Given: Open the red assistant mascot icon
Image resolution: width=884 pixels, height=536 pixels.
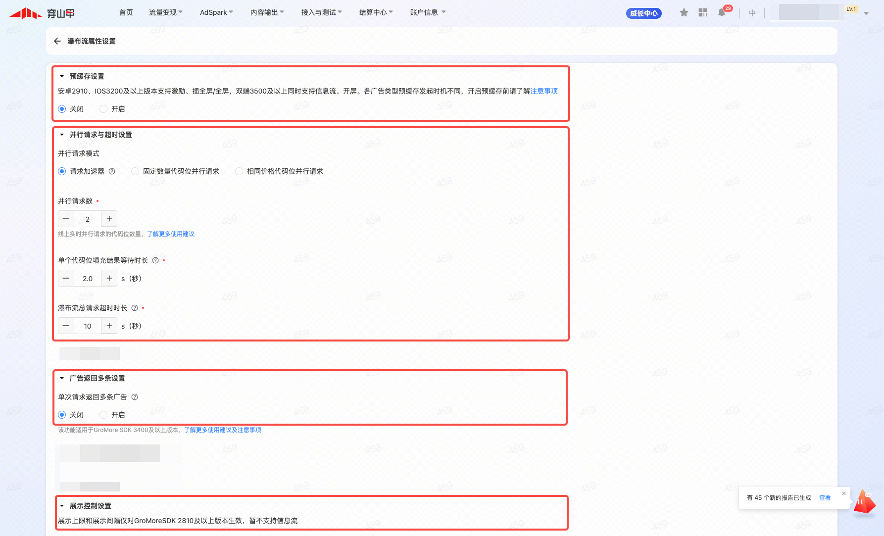Looking at the screenshot, I should (x=864, y=503).
